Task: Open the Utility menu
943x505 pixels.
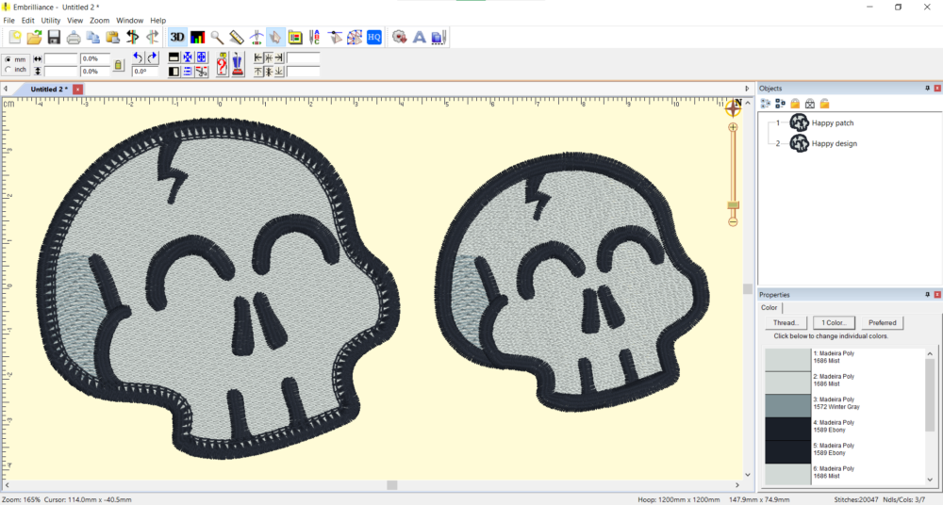Action: click(51, 20)
